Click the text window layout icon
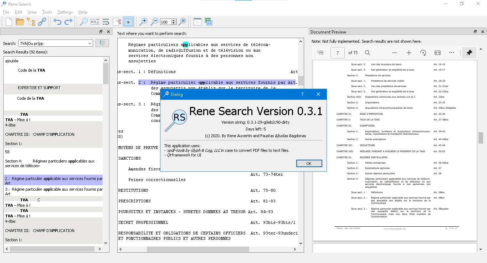Image resolution: width=487 pixels, height=263 pixels. pyautogui.click(x=198, y=22)
